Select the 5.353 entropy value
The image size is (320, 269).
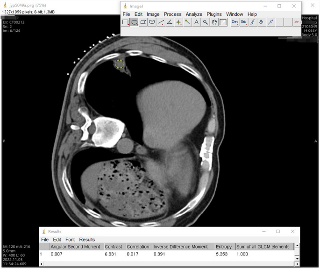(x=221, y=254)
